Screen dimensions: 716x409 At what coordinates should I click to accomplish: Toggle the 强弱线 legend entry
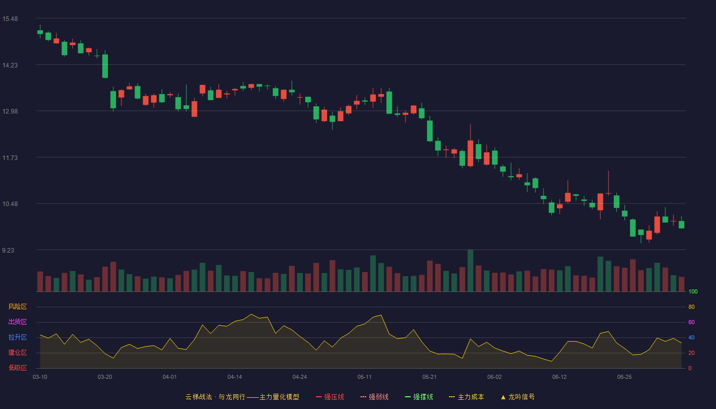tap(374, 397)
